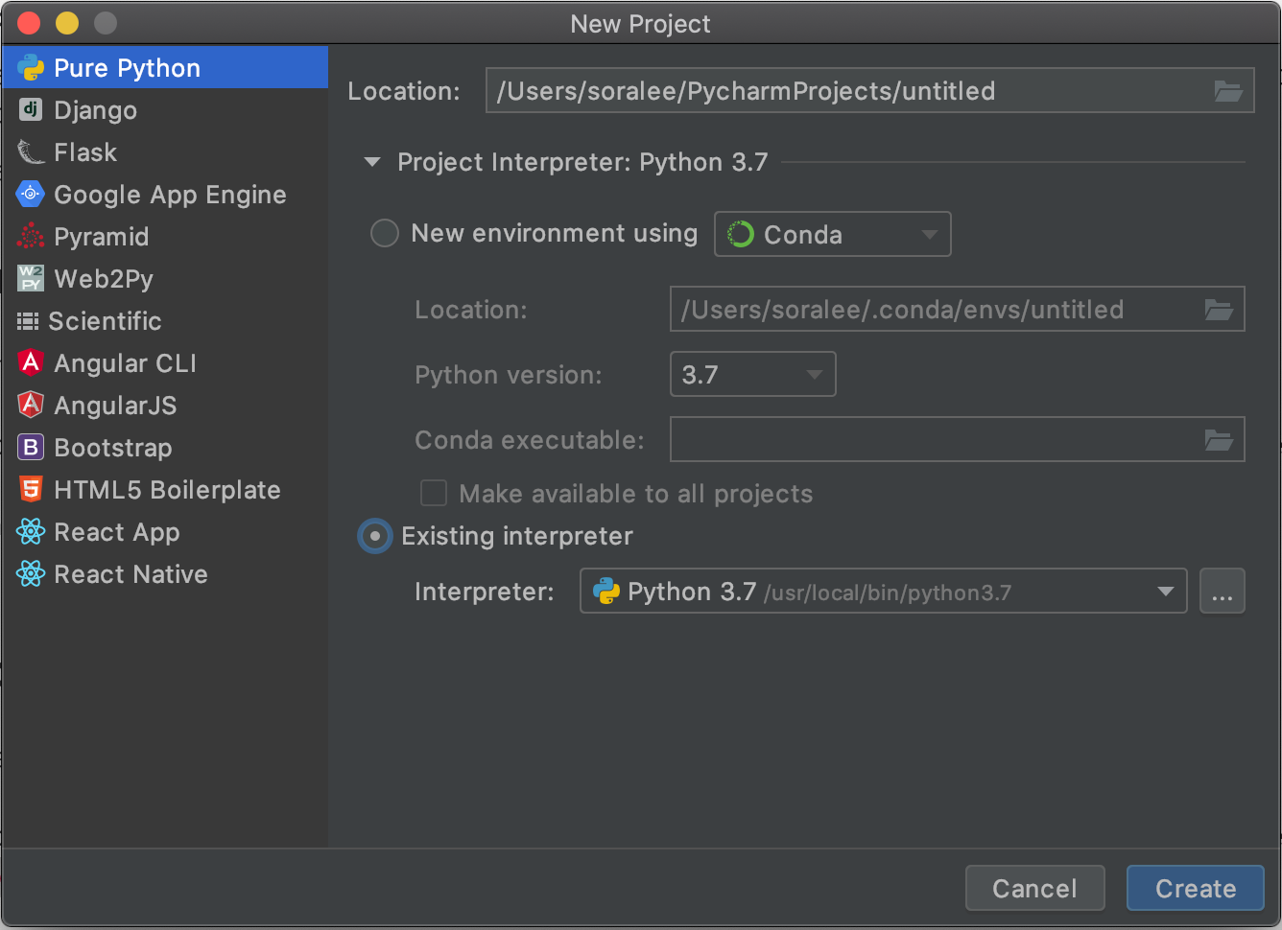Screen dimensions: 1282x930
Task: Select Web2Py project type
Action: pos(165,279)
